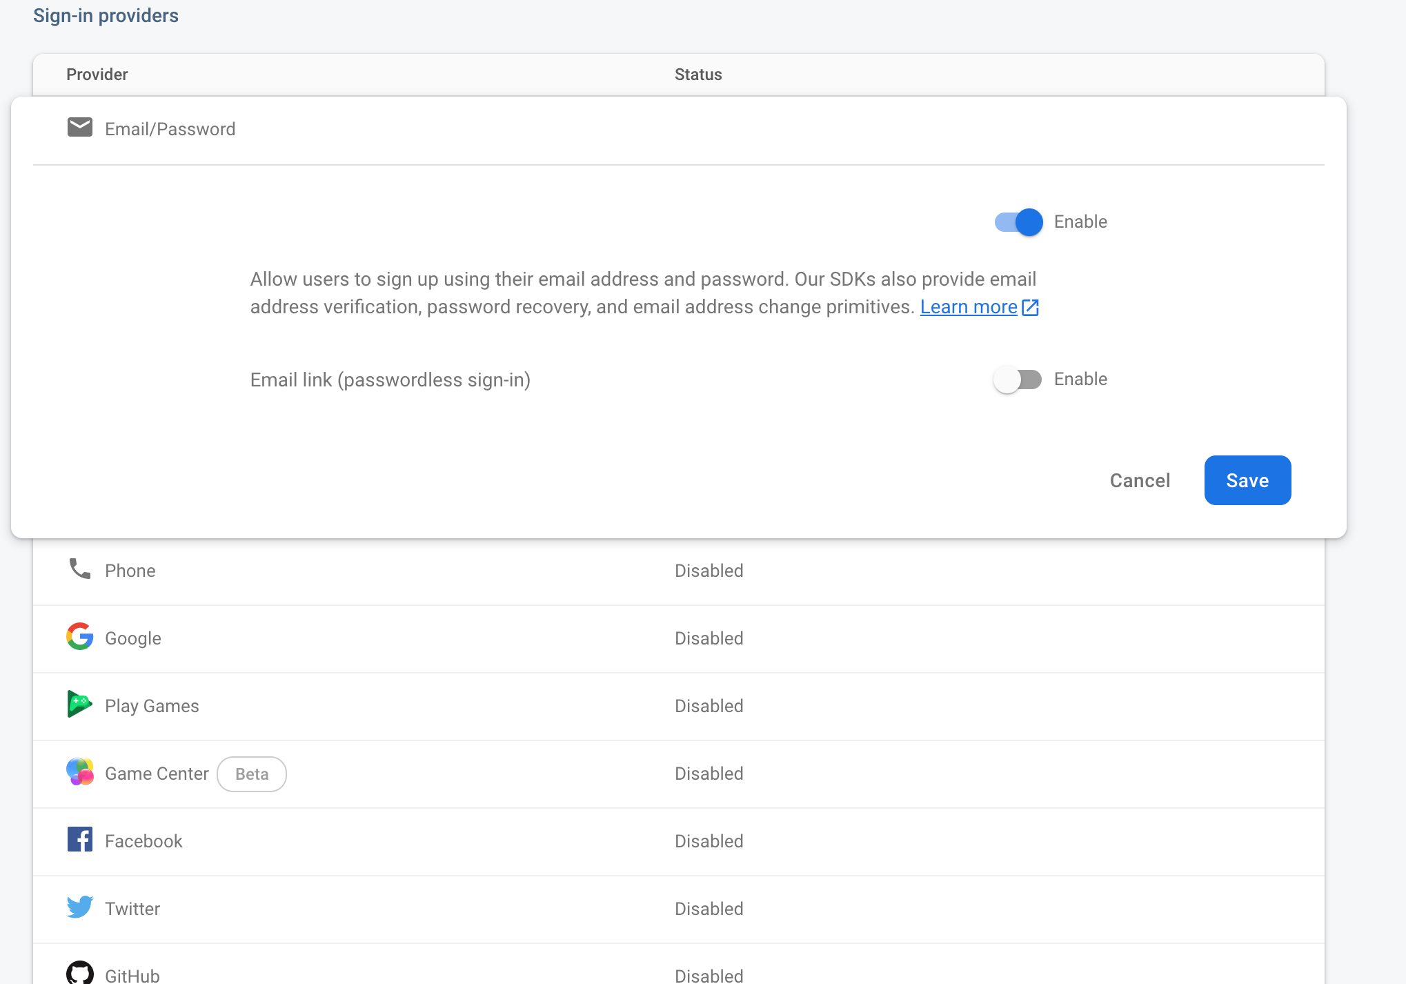Click the Google logo icon

pos(80,636)
